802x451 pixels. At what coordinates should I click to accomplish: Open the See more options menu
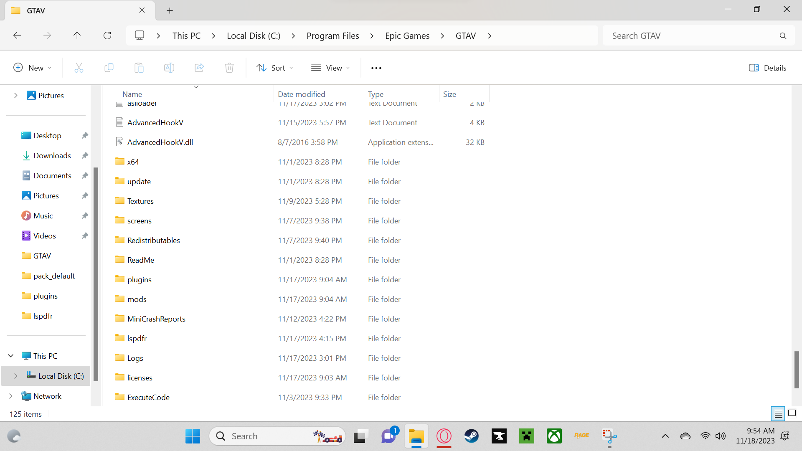coord(376,68)
